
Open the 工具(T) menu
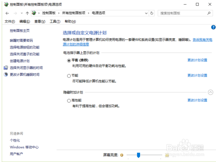click(x=55, y=21)
